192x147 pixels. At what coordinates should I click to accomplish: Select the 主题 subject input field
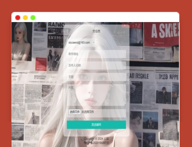[x=96, y=77]
